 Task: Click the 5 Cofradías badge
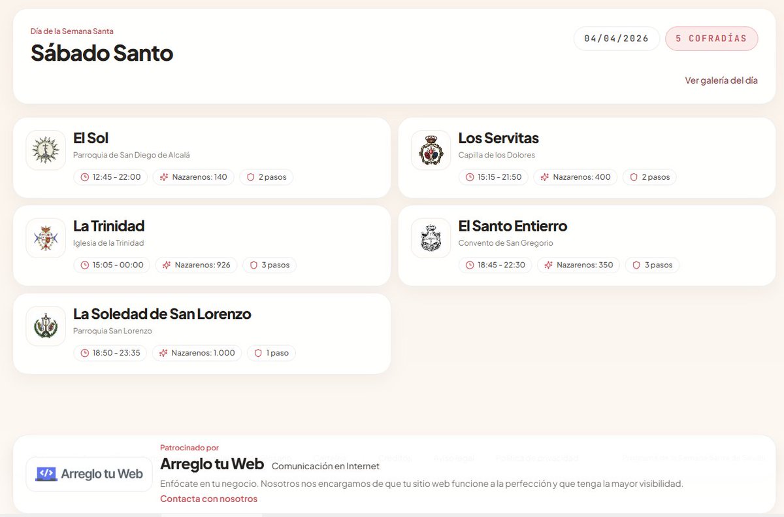click(x=711, y=39)
